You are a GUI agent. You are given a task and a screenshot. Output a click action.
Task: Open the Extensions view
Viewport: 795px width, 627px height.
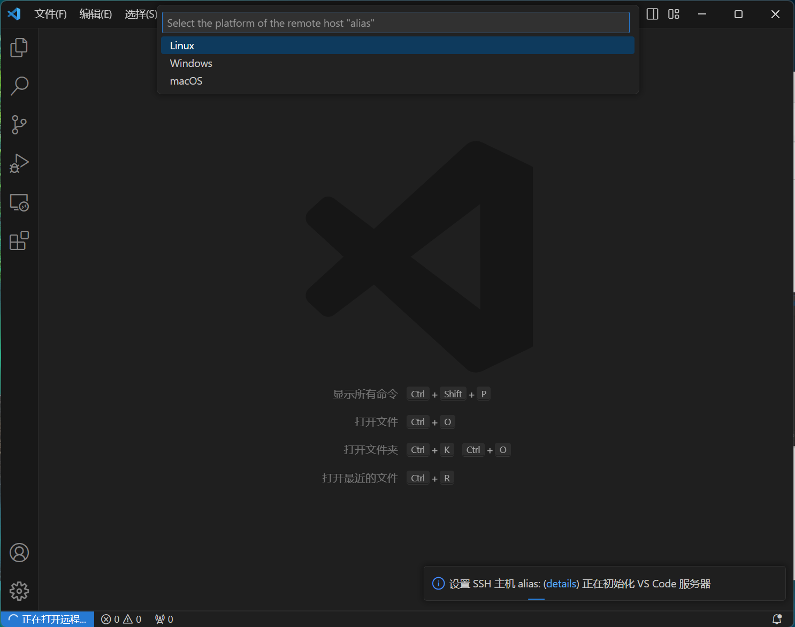[19, 241]
